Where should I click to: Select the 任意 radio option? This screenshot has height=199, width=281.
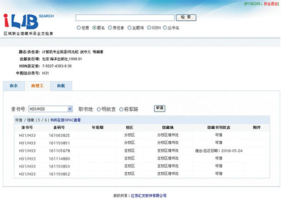(79, 28)
